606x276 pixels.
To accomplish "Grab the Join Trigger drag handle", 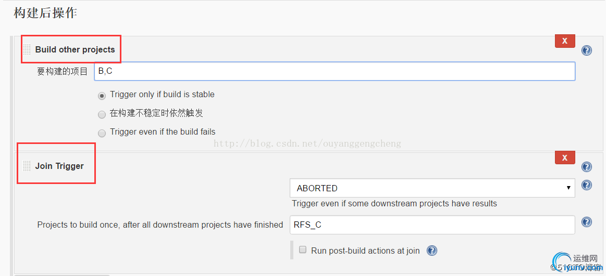I will [x=27, y=166].
